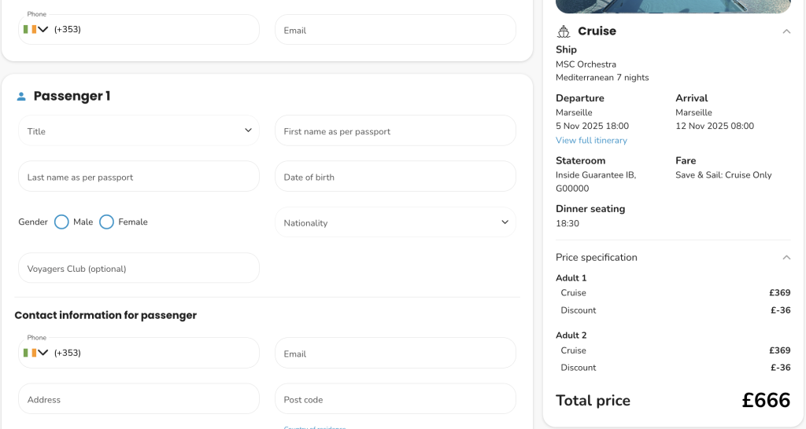Click the Price specification label
This screenshot has width=806, height=429.
tap(597, 257)
